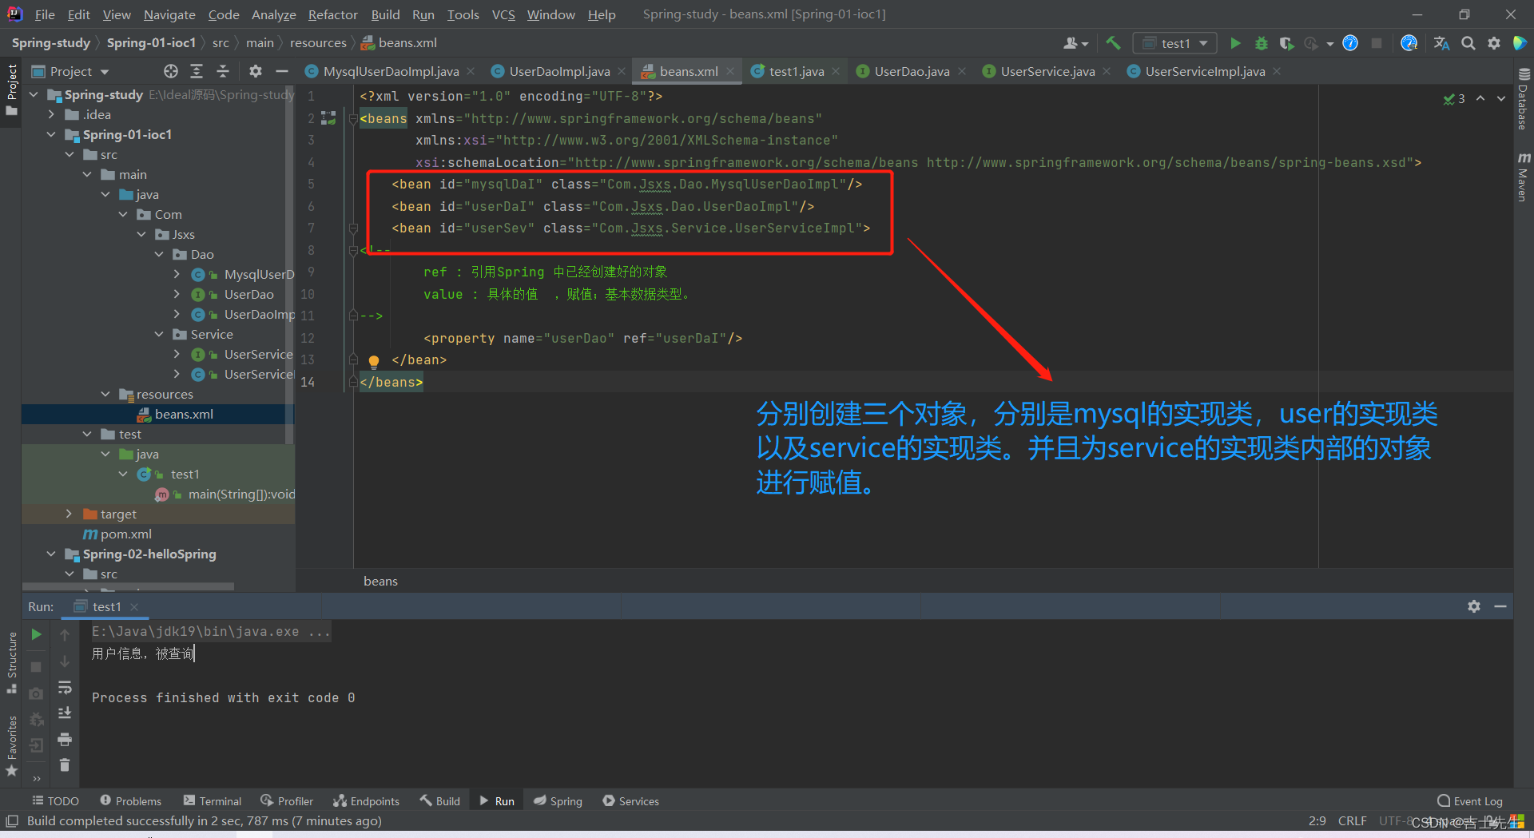Open the Maven tool window sidebar

[1523, 177]
